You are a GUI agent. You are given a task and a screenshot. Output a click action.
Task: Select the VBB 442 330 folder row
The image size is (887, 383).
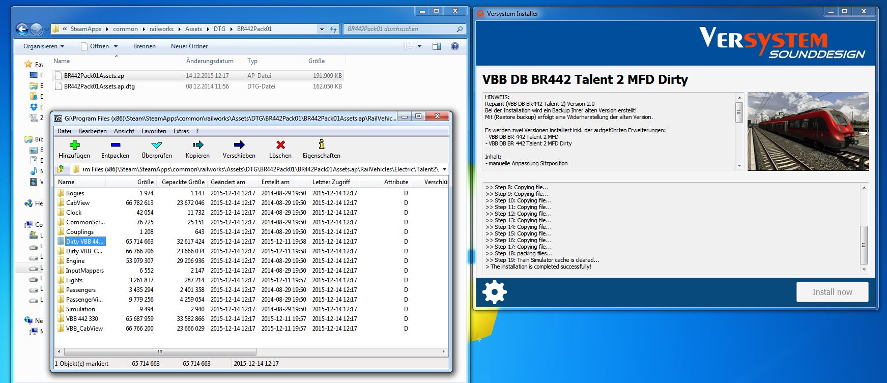(x=251, y=319)
